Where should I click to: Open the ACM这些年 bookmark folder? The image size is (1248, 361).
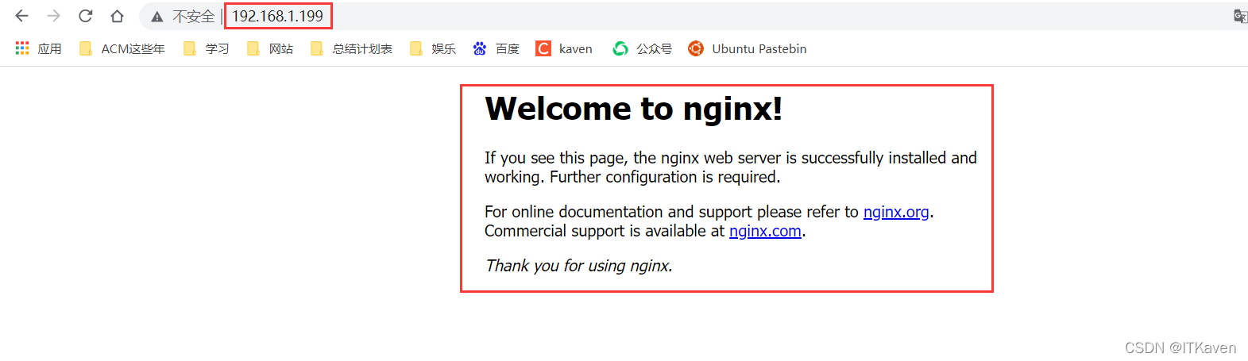click(122, 48)
